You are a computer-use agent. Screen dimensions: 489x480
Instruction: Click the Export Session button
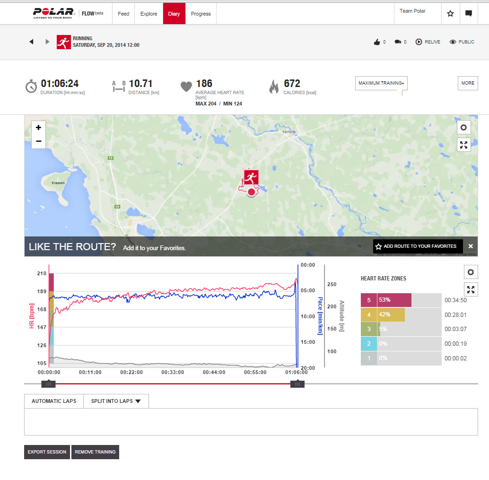click(x=47, y=452)
